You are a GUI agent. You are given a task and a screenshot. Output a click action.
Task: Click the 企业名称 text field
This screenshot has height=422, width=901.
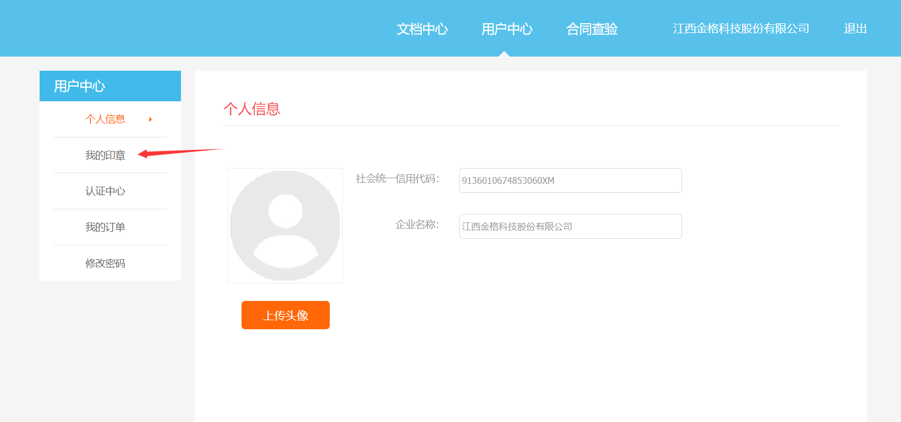pyautogui.click(x=570, y=226)
